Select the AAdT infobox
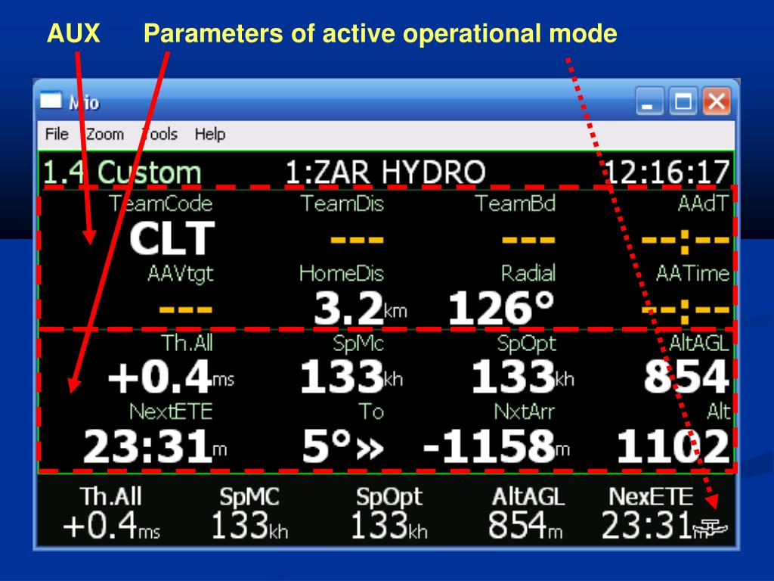The width and height of the screenshot is (774, 581). 686,223
